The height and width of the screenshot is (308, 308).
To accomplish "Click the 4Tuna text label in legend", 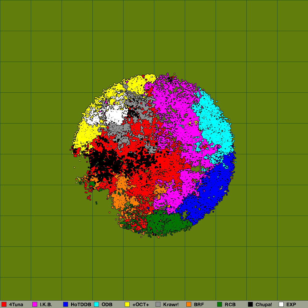I will (16, 304).
